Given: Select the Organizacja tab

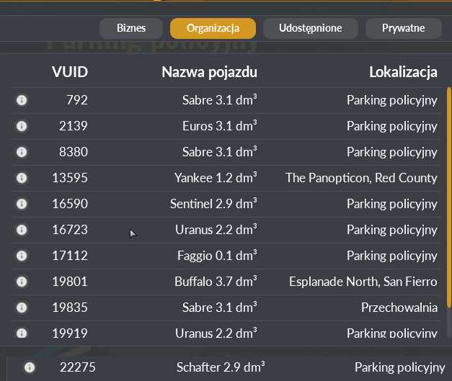Looking at the screenshot, I should coord(213,28).
